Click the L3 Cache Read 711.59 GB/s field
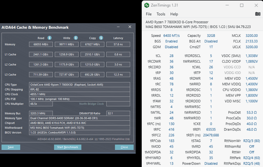Screen dimensions: 263x167 click(x=41, y=75)
